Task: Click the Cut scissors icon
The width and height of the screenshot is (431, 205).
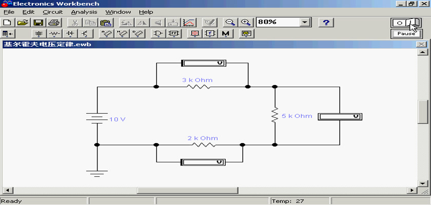Action: tap(74, 23)
